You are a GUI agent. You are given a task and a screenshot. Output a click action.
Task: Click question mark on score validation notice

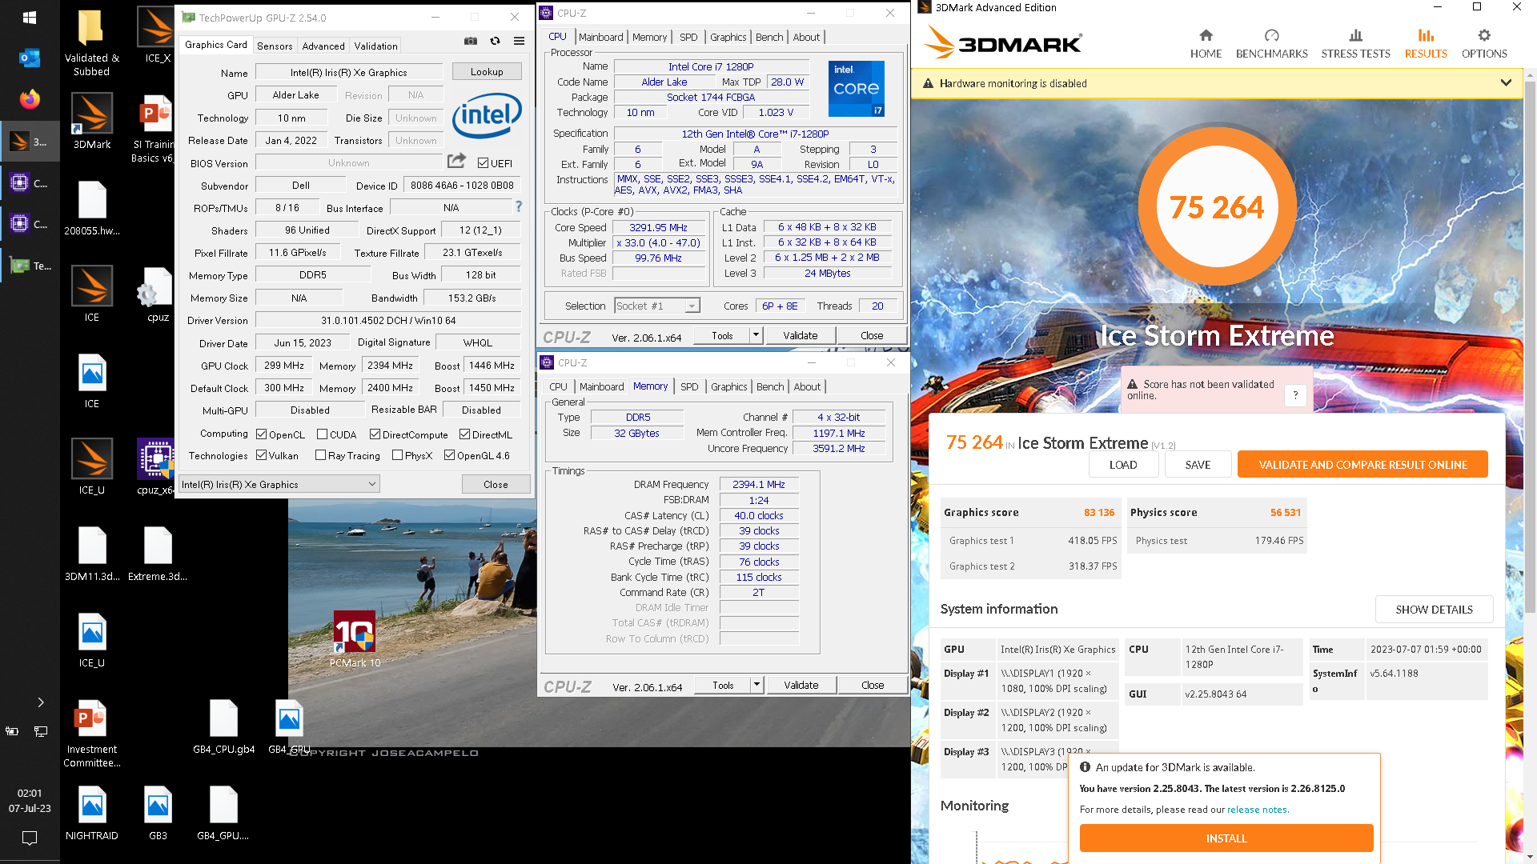click(x=1295, y=395)
